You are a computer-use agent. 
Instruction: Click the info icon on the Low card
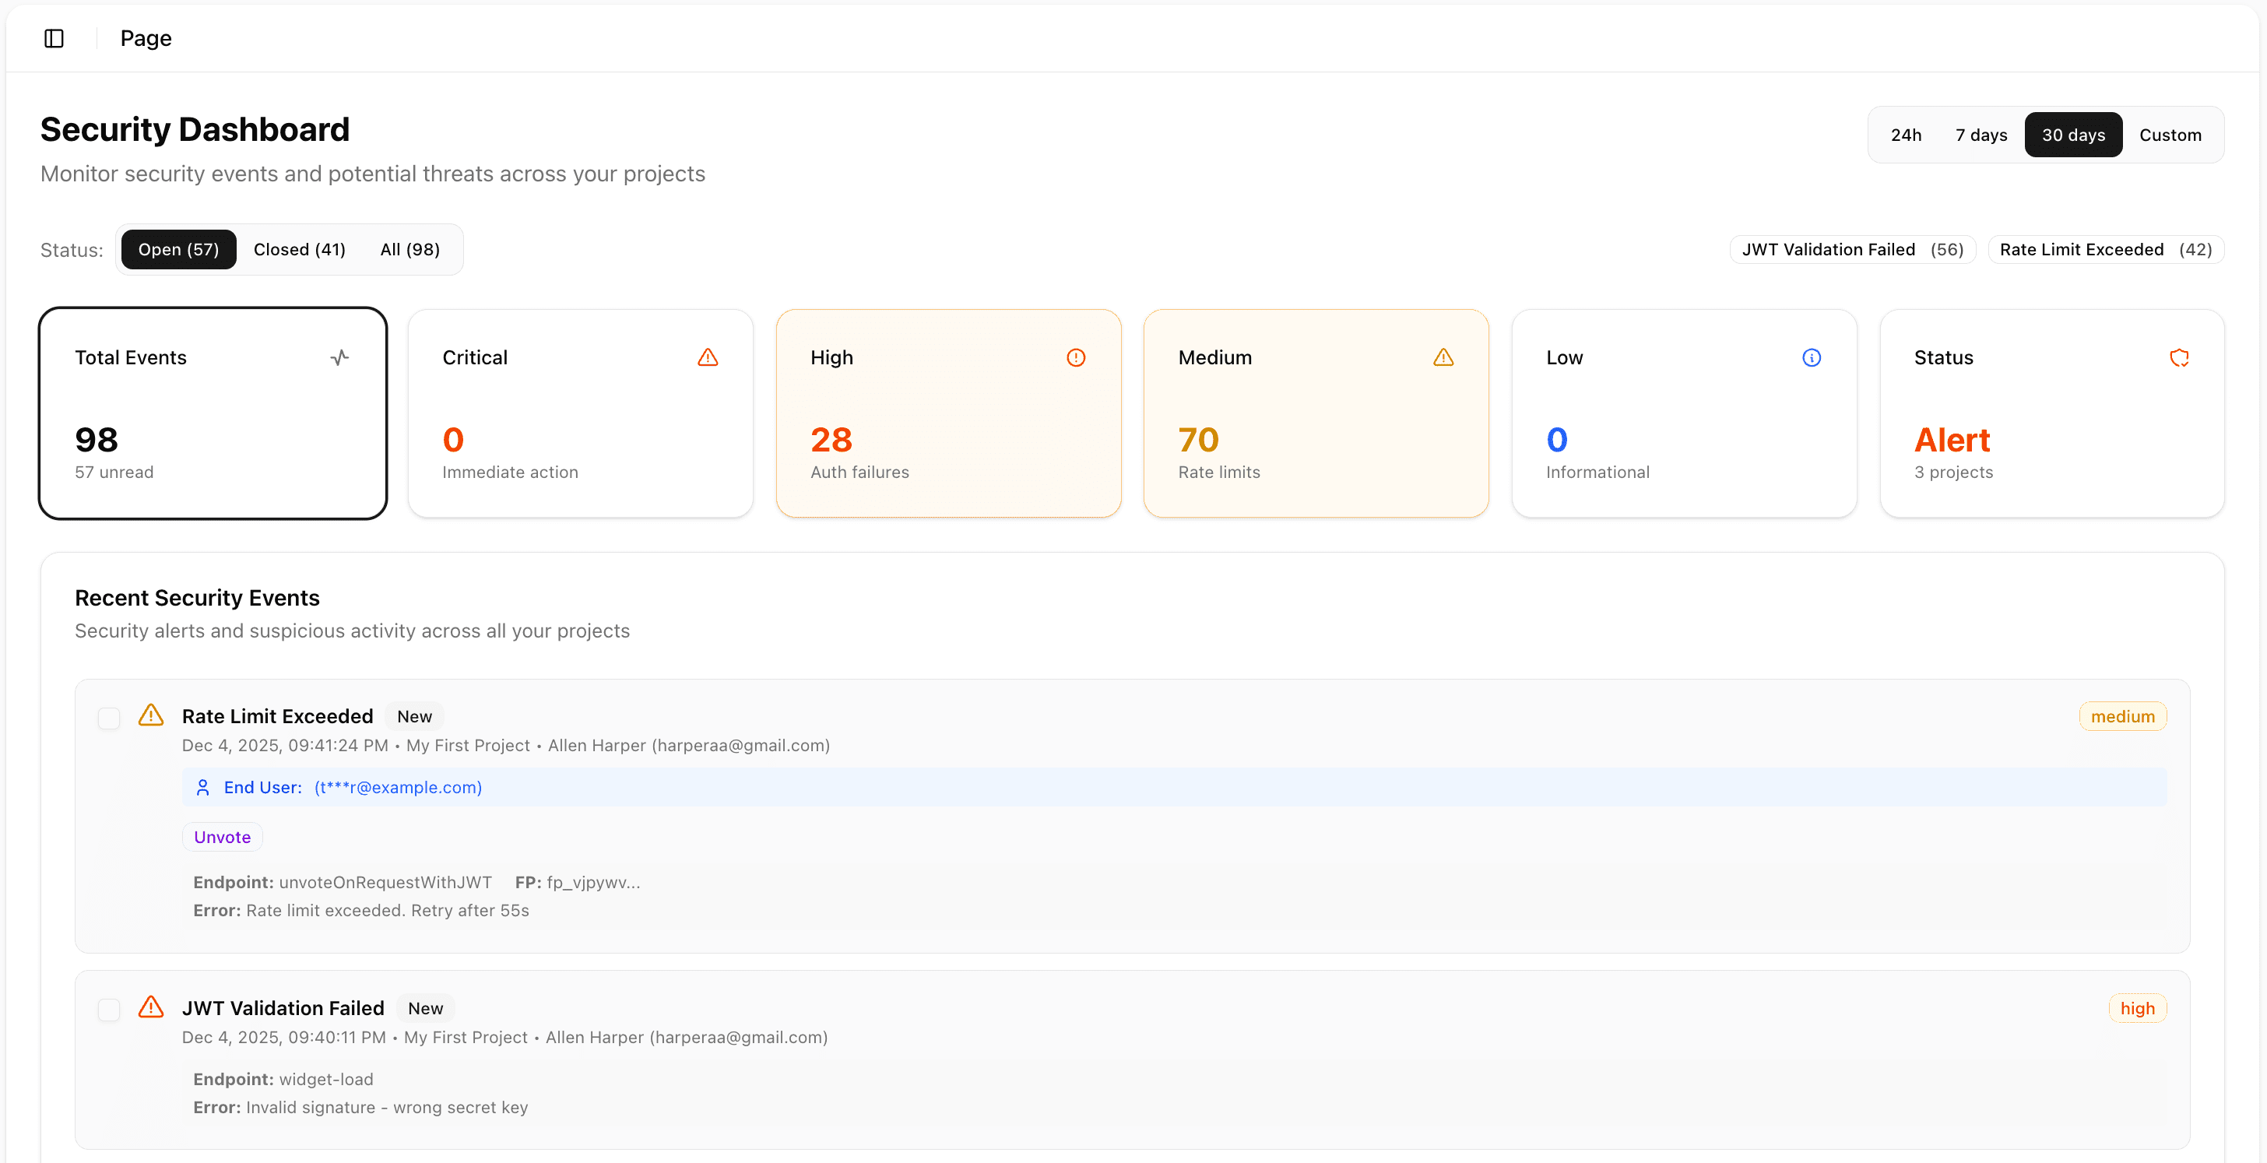(x=1811, y=357)
